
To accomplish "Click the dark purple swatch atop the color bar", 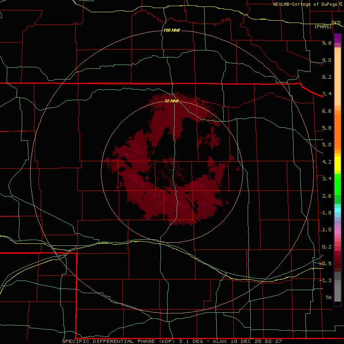I will (338, 38).
